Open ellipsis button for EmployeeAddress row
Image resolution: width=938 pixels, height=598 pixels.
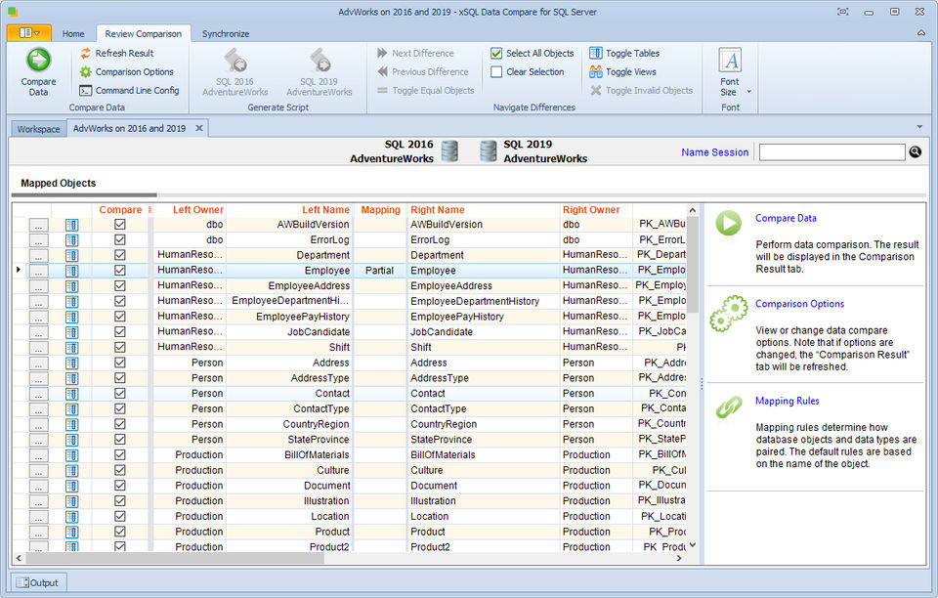click(x=39, y=286)
